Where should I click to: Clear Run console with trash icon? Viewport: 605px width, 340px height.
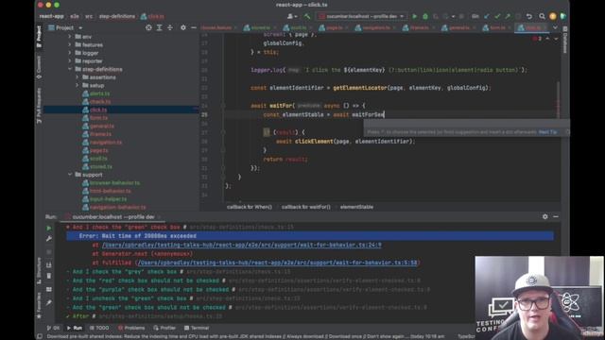point(49,276)
